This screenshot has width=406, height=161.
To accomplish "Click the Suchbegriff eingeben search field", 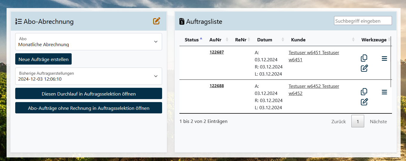I will (363, 21).
